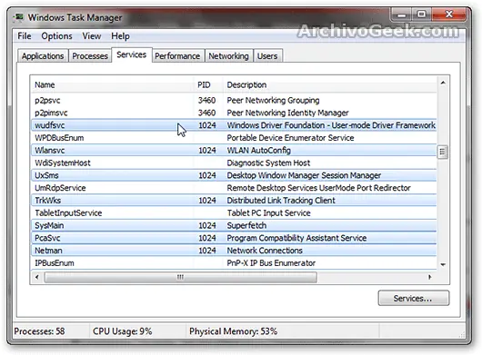482x355 pixels.
Task: Sort by the PID column header
Action: pyautogui.click(x=208, y=84)
